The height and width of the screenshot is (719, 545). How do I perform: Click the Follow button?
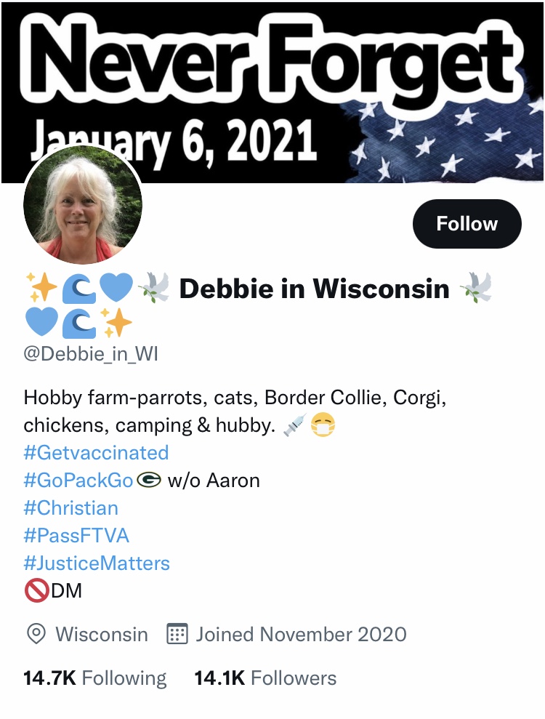[x=467, y=224]
